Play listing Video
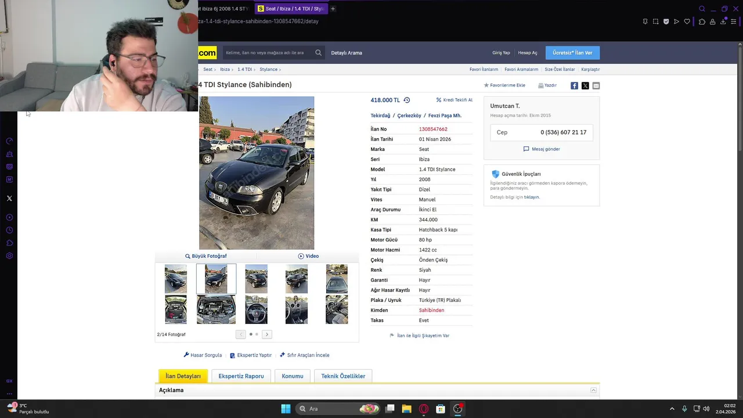 tap(308, 256)
